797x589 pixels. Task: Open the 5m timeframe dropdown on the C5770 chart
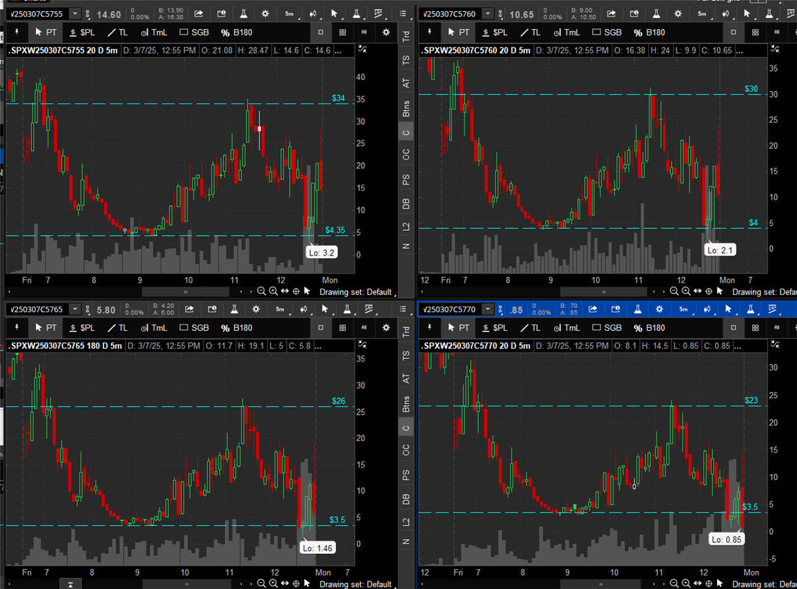pos(683,309)
